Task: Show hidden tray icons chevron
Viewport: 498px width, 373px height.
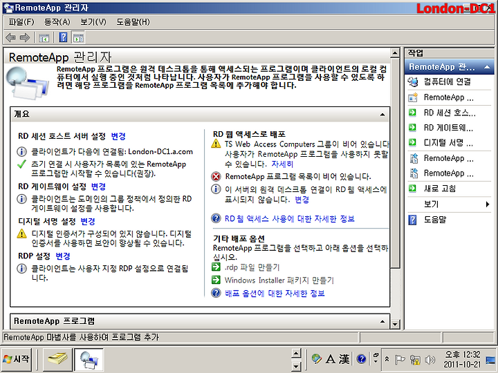Action: click(387, 359)
